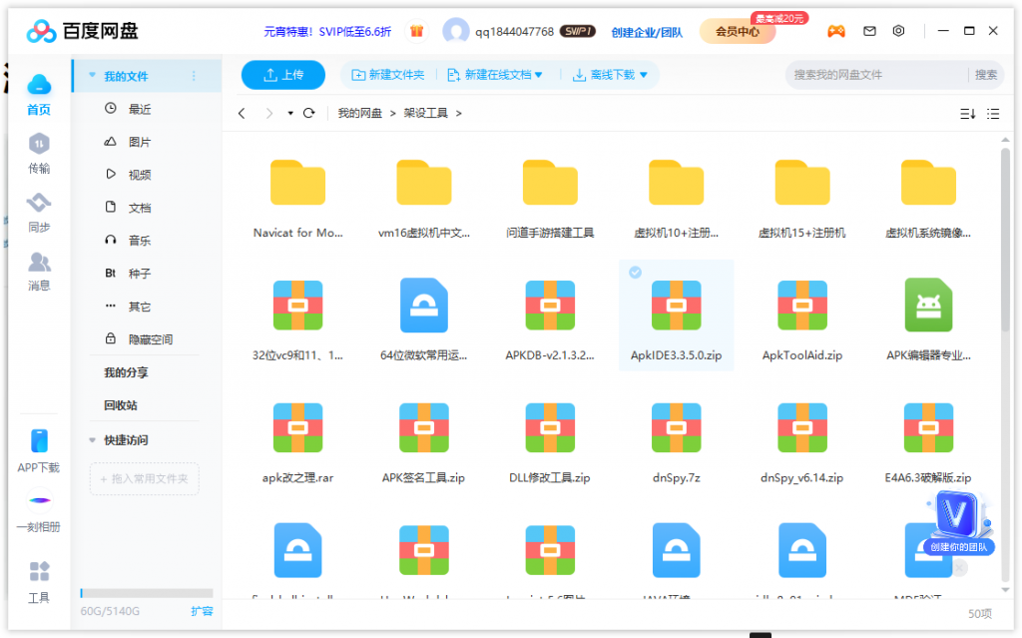Select the ApkToolAid.zip file icon
The height and width of the screenshot is (638, 1022).
[801, 306]
